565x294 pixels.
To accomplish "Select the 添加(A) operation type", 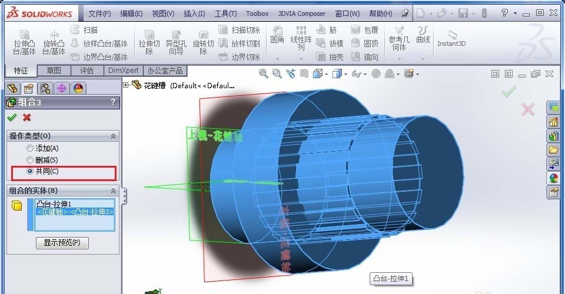I will click(x=42, y=148).
